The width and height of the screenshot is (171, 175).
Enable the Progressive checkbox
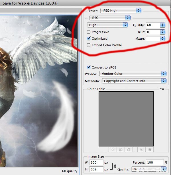point(89,32)
